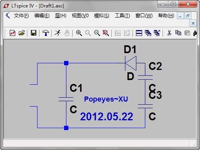Open Control Panel with the hammer icon
The width and height of the screenshot is (200, 150).
click(x=46, y=33)
